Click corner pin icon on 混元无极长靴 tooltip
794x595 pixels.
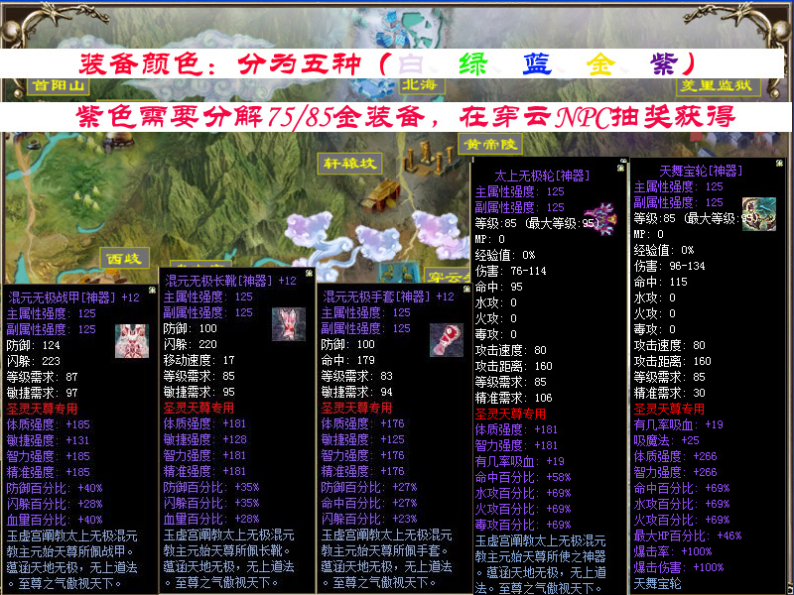(309, 273)
